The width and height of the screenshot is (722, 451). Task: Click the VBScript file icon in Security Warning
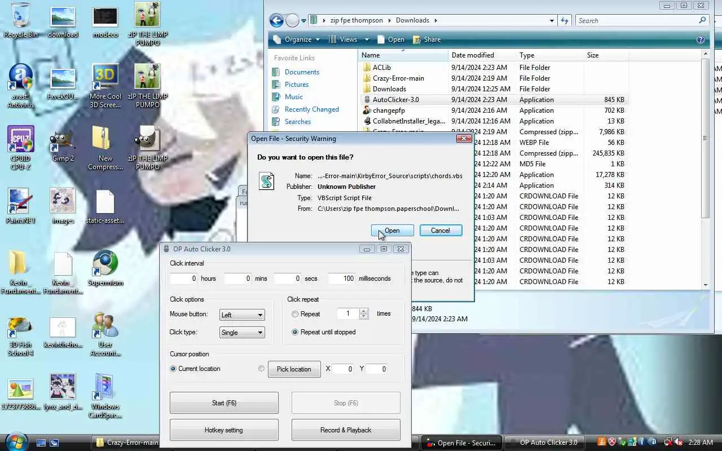[266, 181]
